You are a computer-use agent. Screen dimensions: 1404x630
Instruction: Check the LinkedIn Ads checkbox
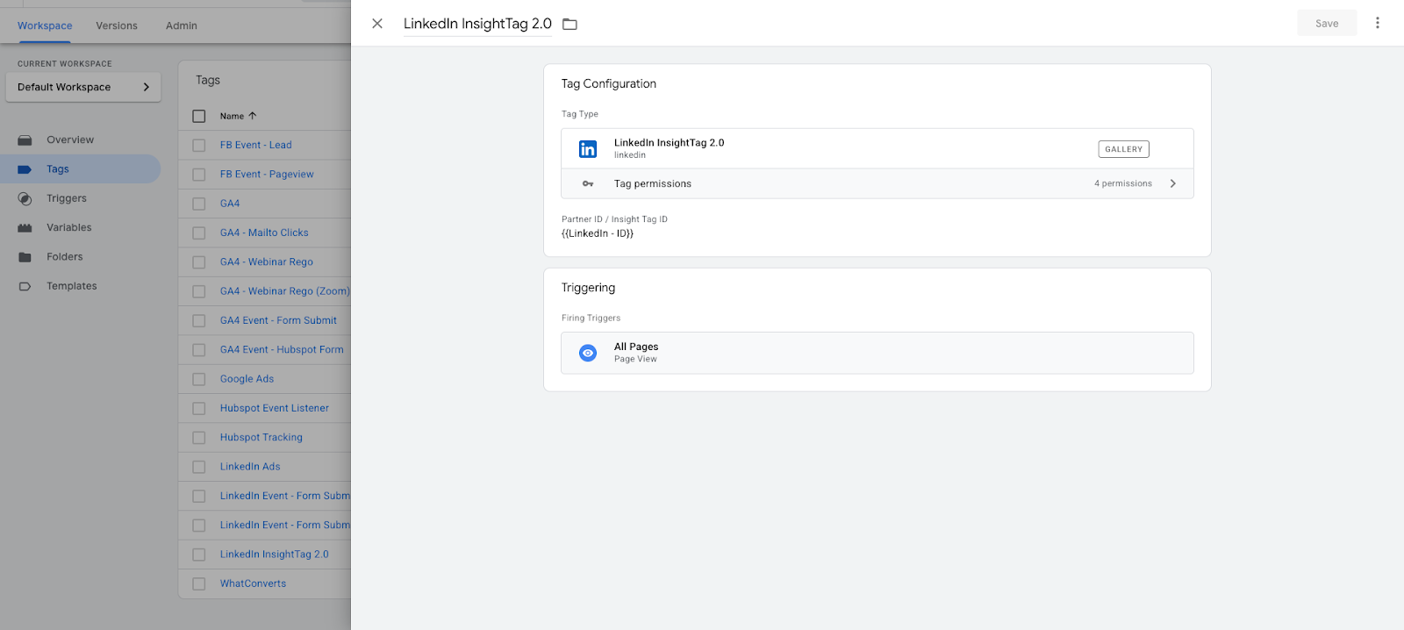pyautogui.click(x=199, y=467)
